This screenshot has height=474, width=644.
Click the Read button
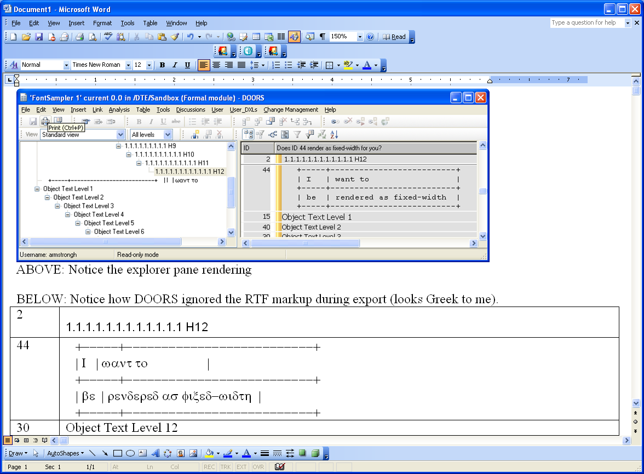(394, 37)
